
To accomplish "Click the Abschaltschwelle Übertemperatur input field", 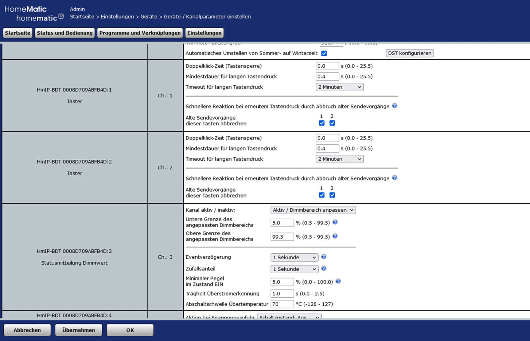I will pyautogui.click(x=282, y=304).
